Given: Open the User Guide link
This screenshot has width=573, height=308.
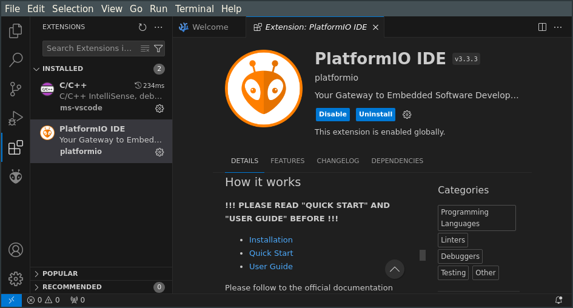Looking at the screenshot, I should 271,266.
